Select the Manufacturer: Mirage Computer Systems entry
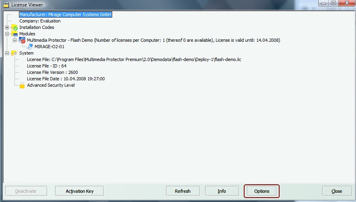The height and width of the screenshot is (202, 356). 65,14
